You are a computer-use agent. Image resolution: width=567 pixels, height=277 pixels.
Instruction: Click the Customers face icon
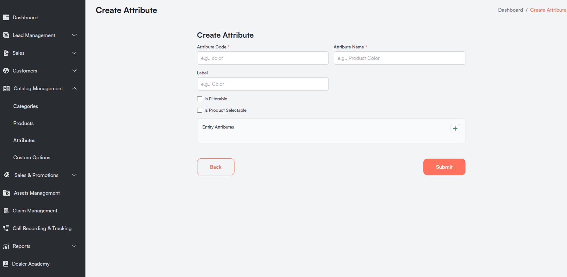coord(6,71)
